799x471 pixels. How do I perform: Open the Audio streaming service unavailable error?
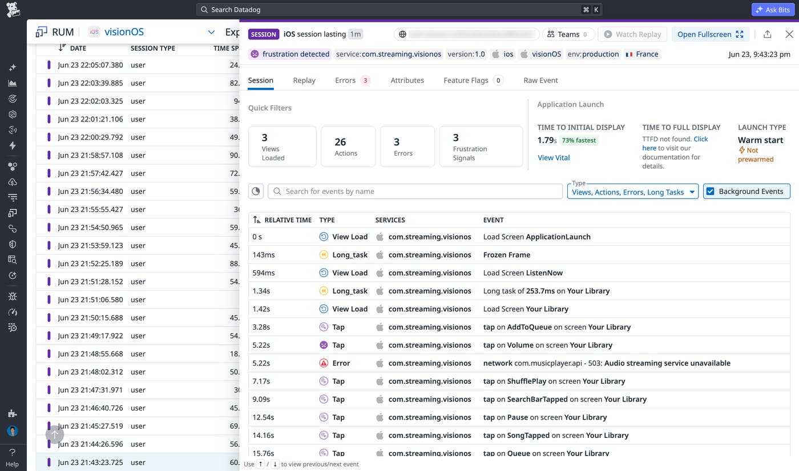point(519,363)
